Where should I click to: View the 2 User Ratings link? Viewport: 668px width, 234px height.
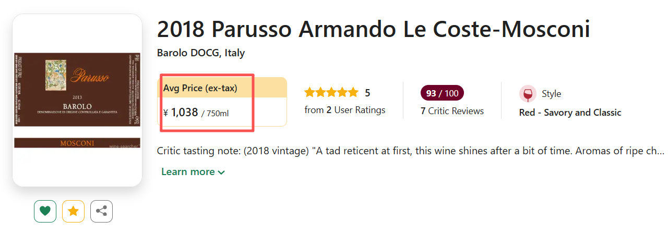pos(345,110)
